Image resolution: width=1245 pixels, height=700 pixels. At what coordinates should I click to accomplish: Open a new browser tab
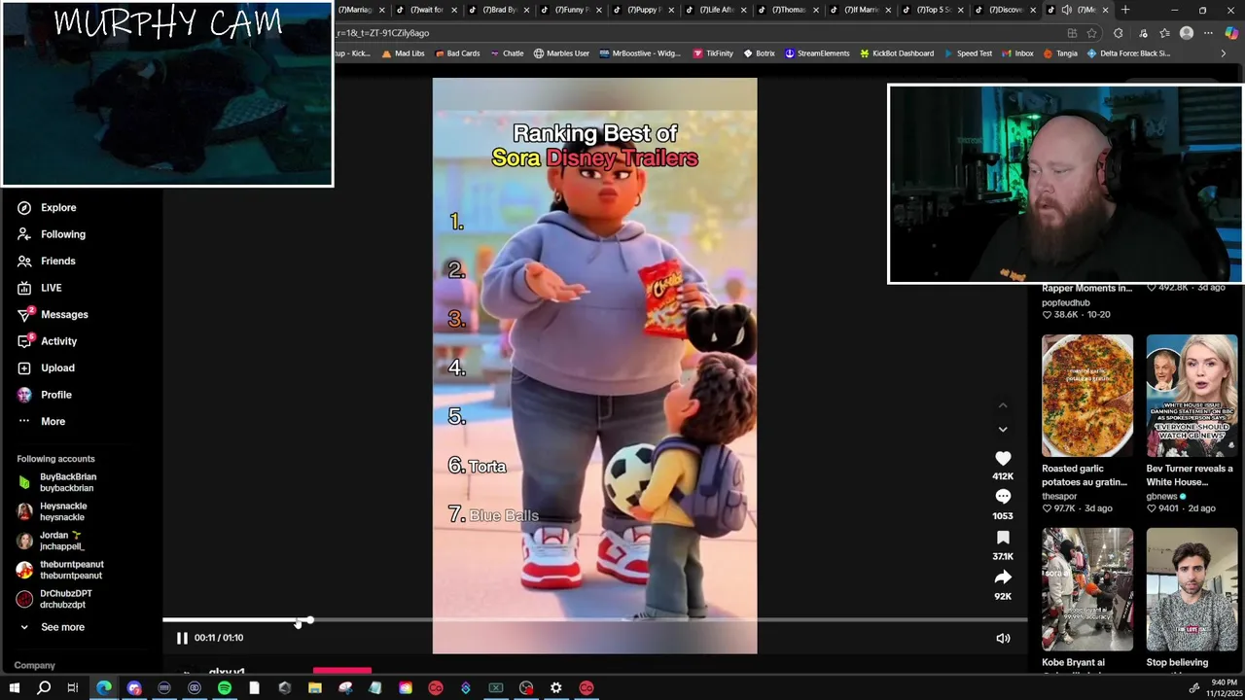[x=1125, y=10]
